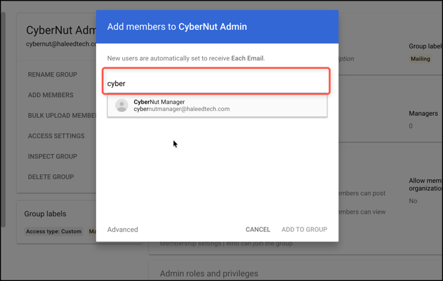
Task: Click the CyberNut Manager avatar icon
Action: pyautogui.click(x=122, y=106)
